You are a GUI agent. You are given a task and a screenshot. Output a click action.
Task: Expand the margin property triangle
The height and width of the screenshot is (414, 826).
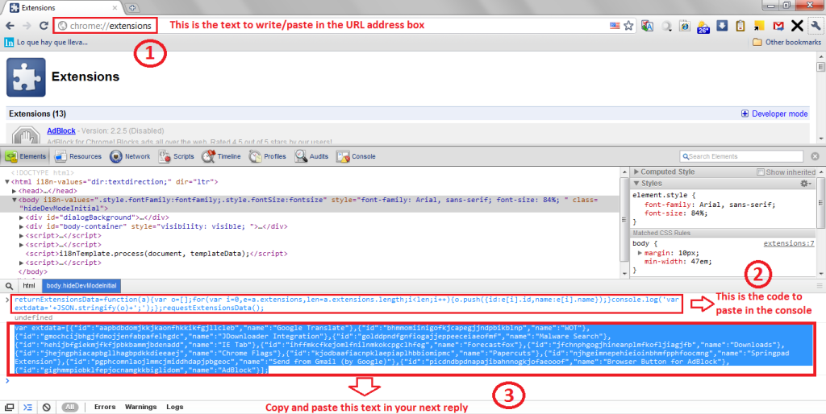[x=640, y=253]
